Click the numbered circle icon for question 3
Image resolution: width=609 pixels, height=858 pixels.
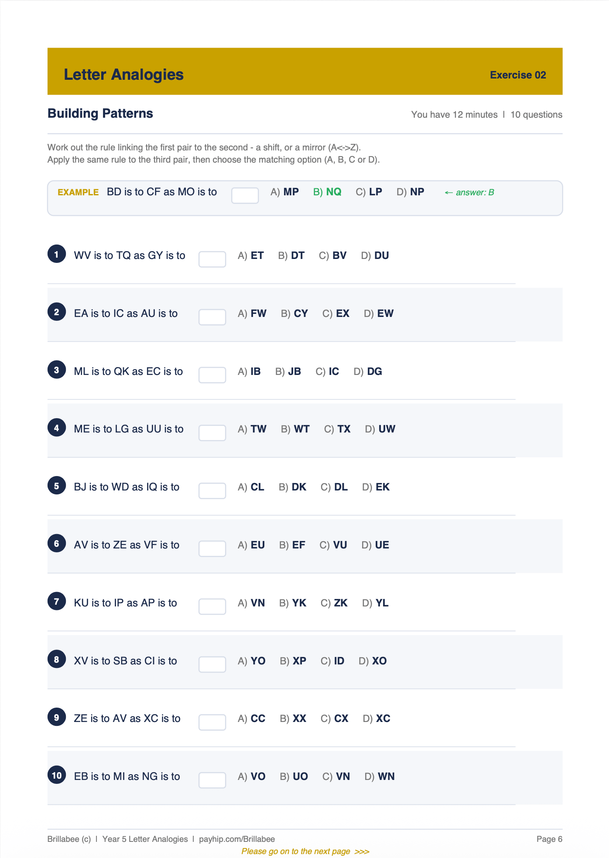57,370
